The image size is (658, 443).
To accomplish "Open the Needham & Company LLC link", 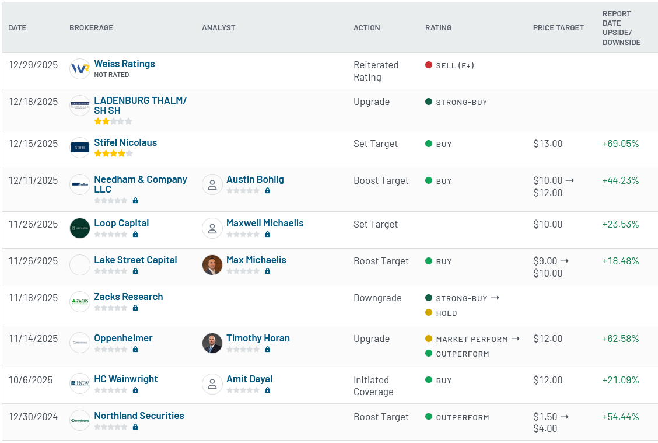I will [x=140, y=184].
